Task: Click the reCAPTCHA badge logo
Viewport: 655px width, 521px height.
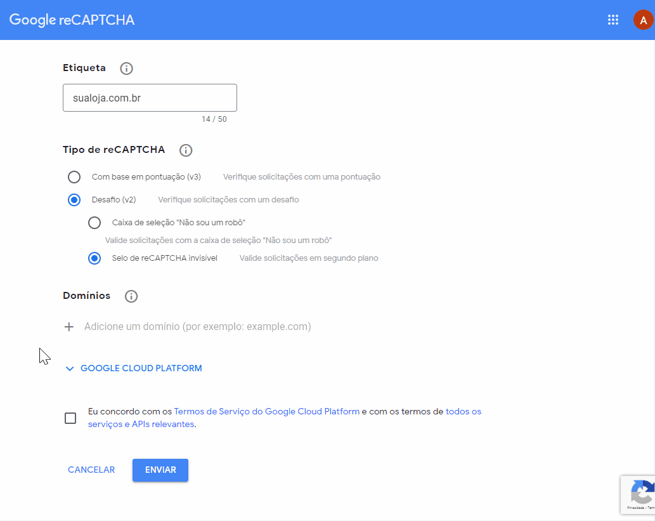Action: tap(642, 492)
